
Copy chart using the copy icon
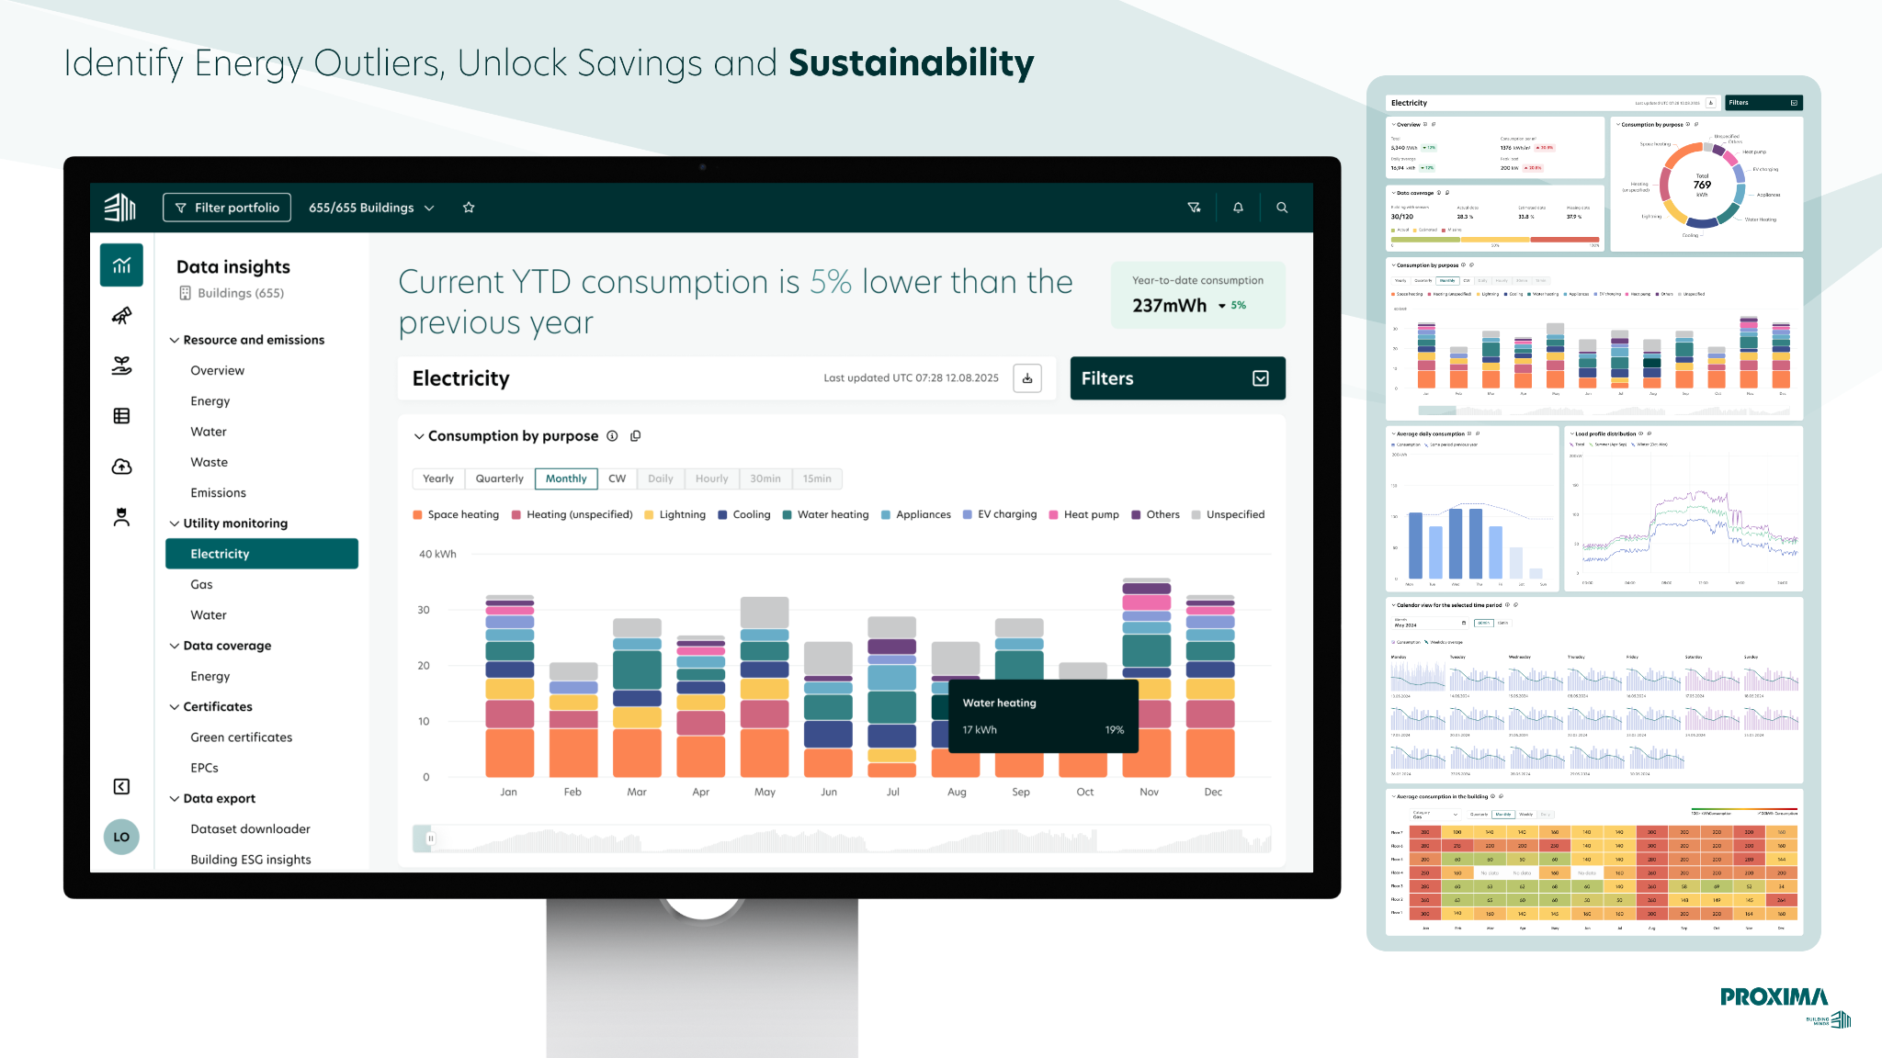(x=635, y=436)
